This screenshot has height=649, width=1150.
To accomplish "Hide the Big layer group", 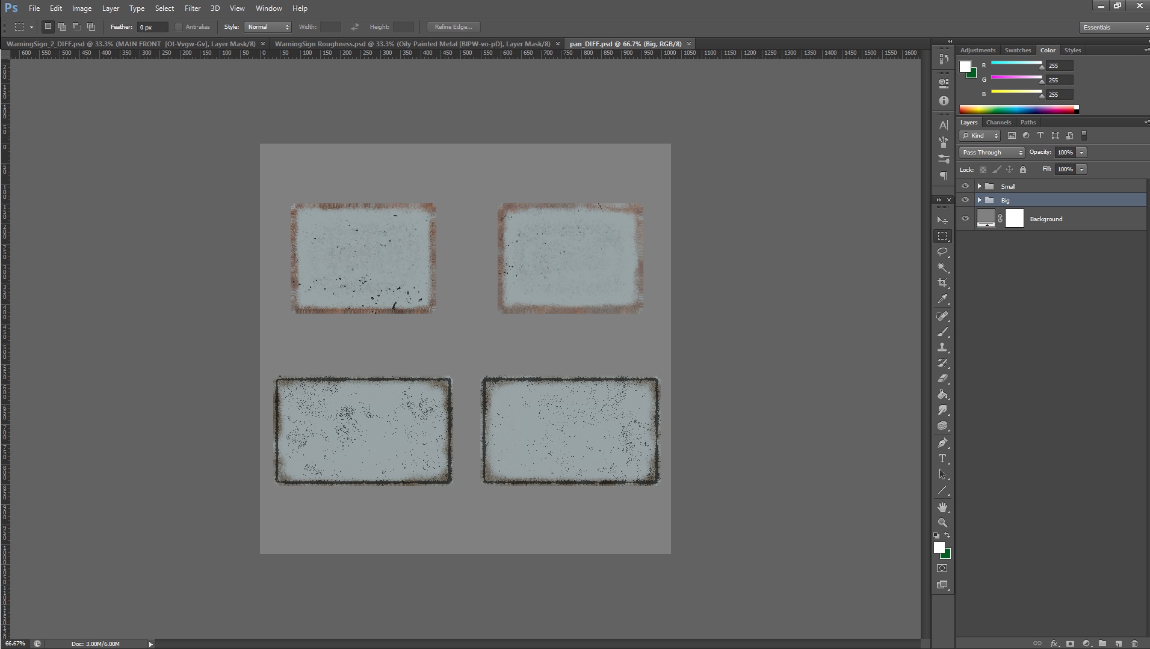I will pos(965,200).
